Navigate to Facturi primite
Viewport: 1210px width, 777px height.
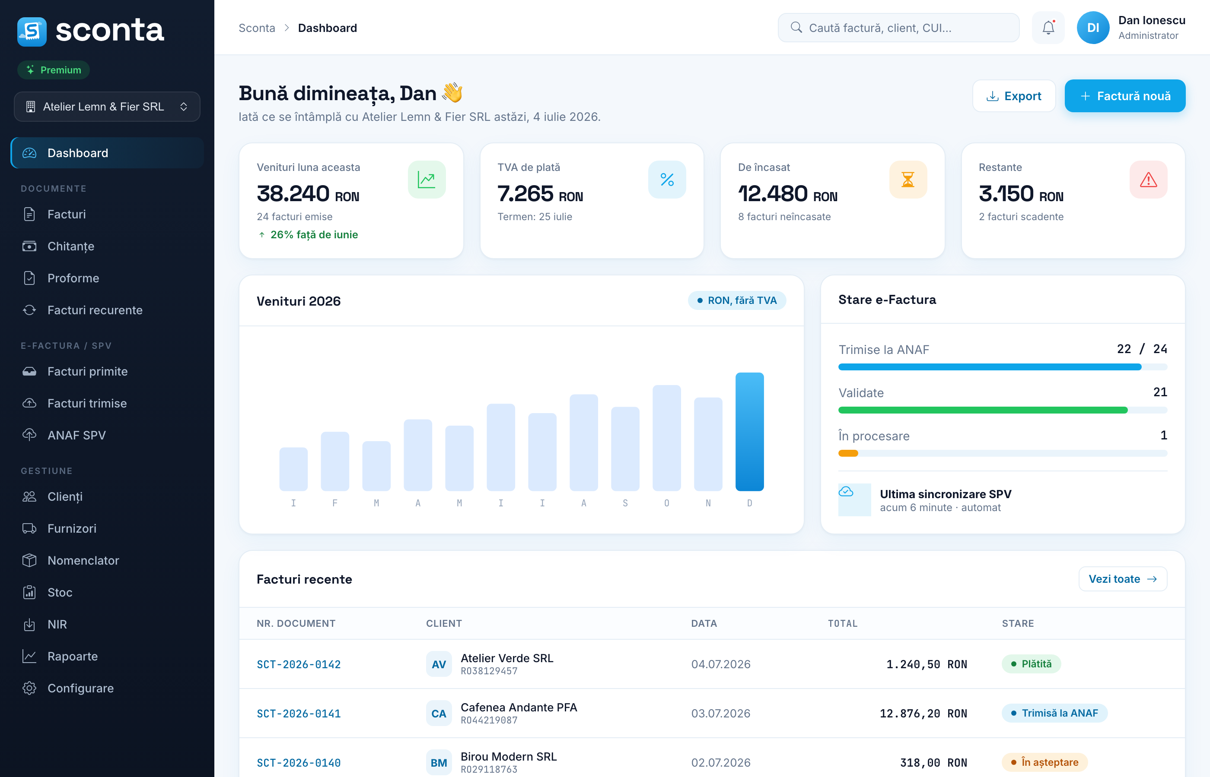(107, 371)
